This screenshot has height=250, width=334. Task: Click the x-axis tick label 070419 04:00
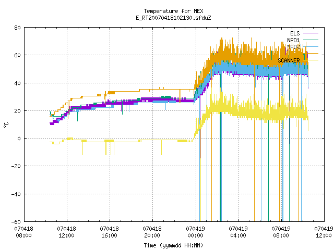point(238,232)
